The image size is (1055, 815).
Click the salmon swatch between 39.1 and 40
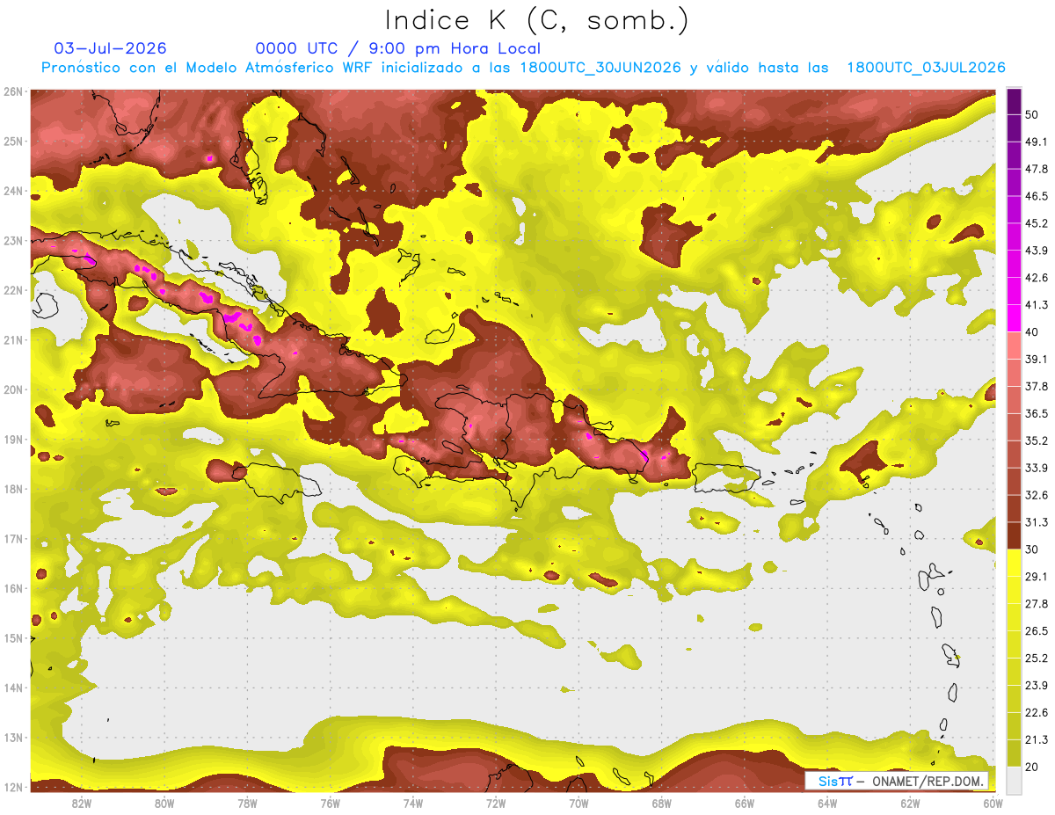click(x=1014, y=346)
